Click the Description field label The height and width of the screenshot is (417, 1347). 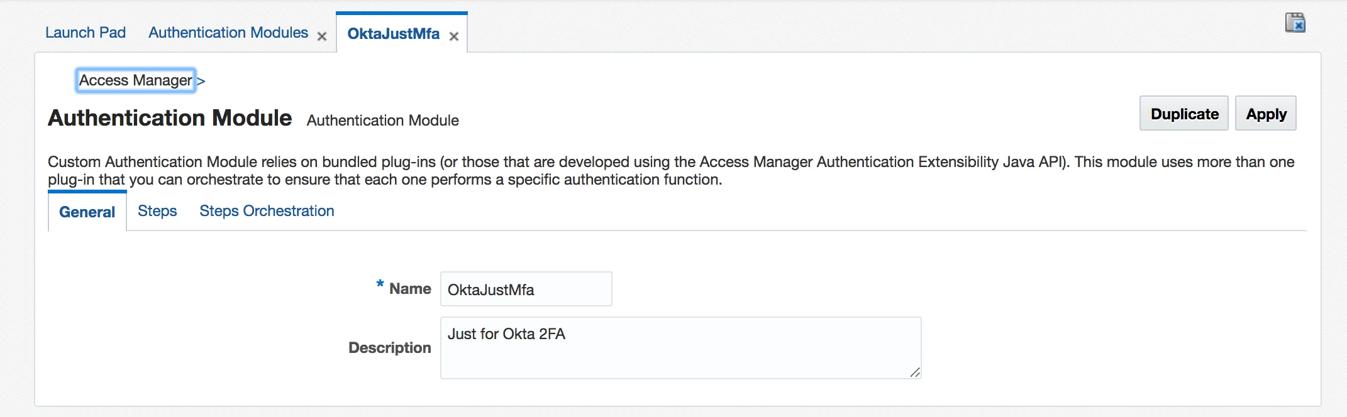tap(389, 348)
